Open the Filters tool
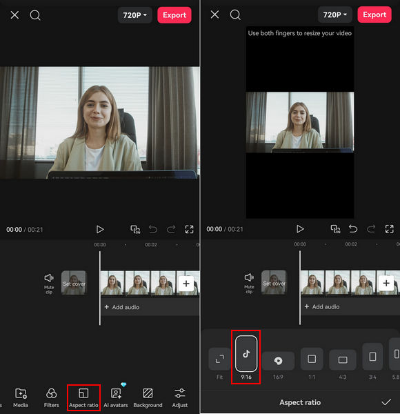Image resolution: width=400 pixels, height=414 pixels. [x=52, y=397]
